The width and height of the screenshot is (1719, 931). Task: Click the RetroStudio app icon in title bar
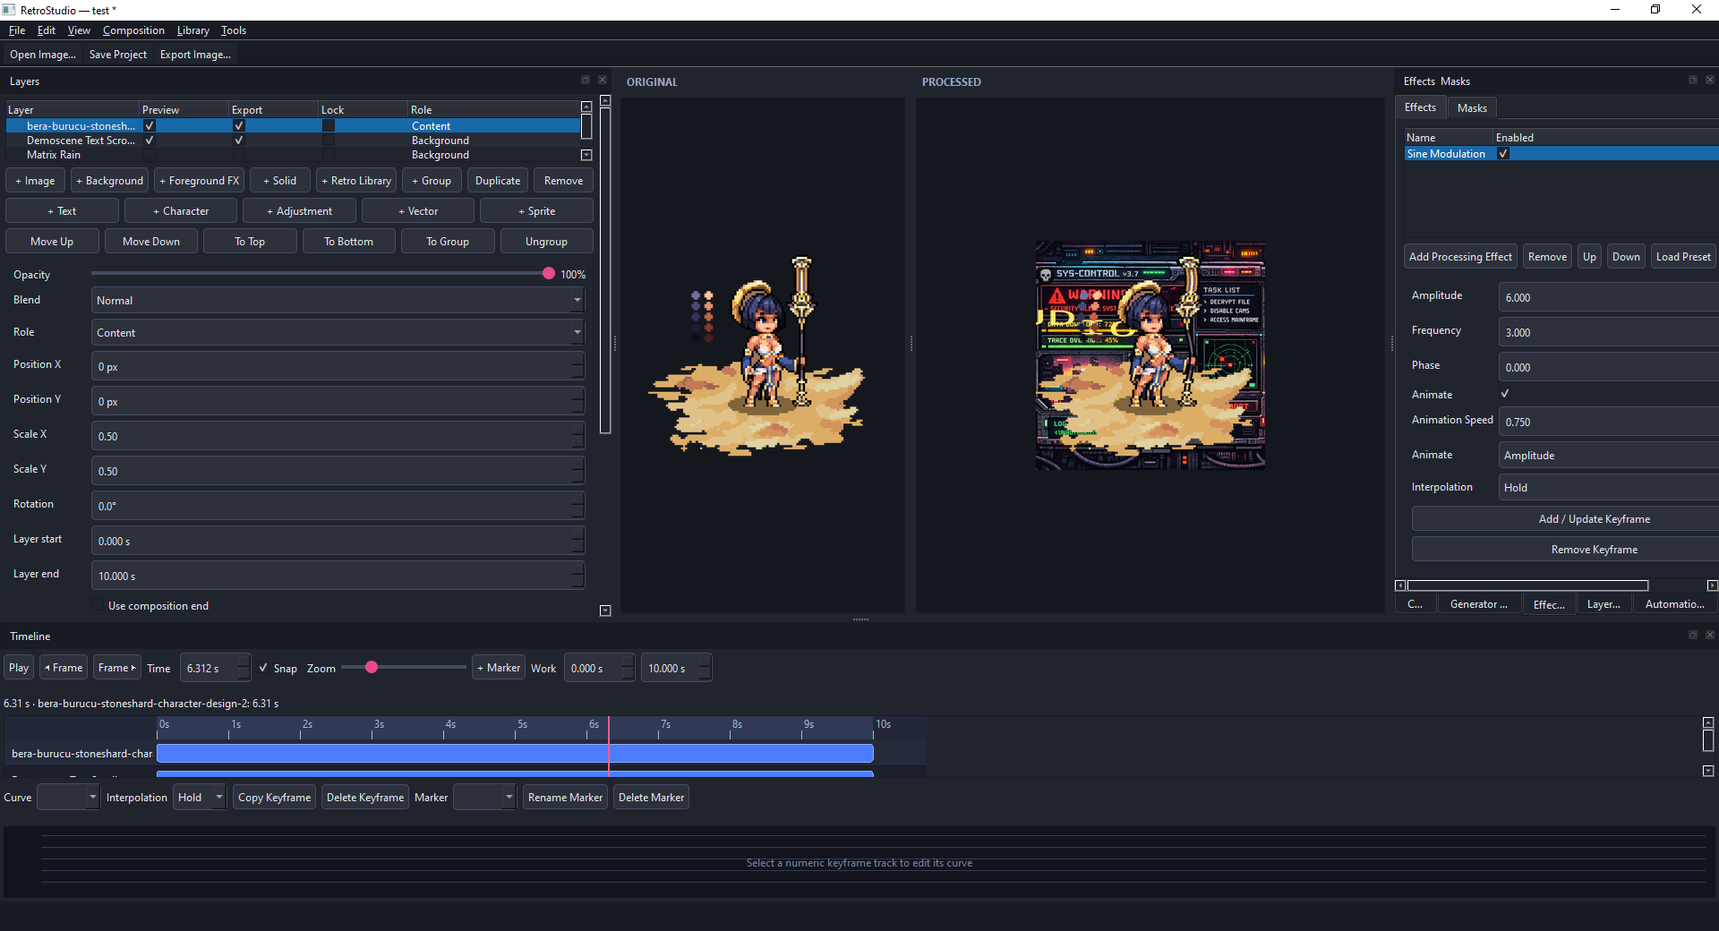(x=9, y=10)
